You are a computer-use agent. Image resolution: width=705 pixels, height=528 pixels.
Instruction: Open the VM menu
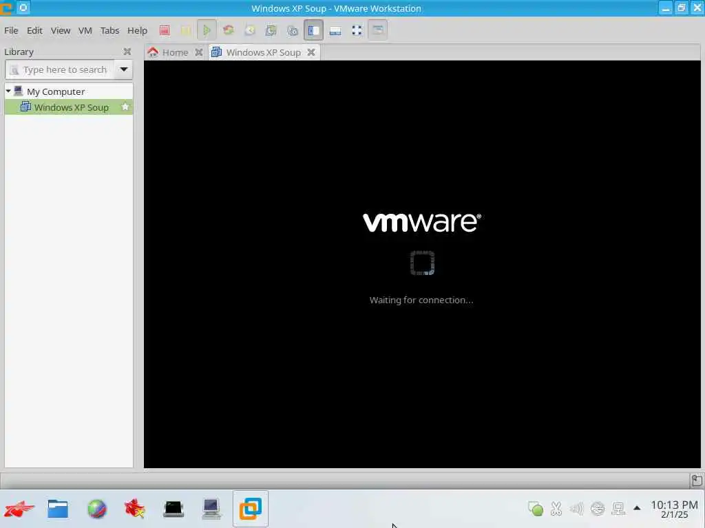(85, 30)
